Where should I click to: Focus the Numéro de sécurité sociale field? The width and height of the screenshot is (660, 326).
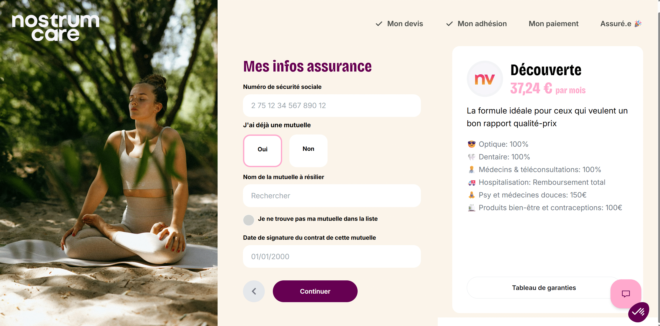pyautogui.click(x=332, y=105)
